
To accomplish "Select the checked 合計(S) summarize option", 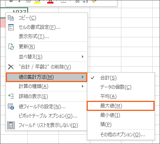I will click(x=121, y=78).
